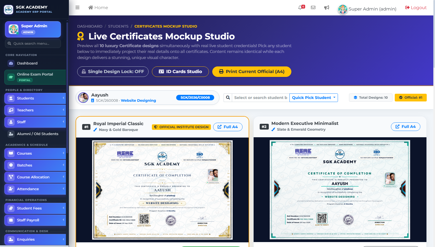This screenshot has width=435, height=247.
Task: Click the Dashboard sidebar icon
Action: pyautogui.click(x=11, y=63)
